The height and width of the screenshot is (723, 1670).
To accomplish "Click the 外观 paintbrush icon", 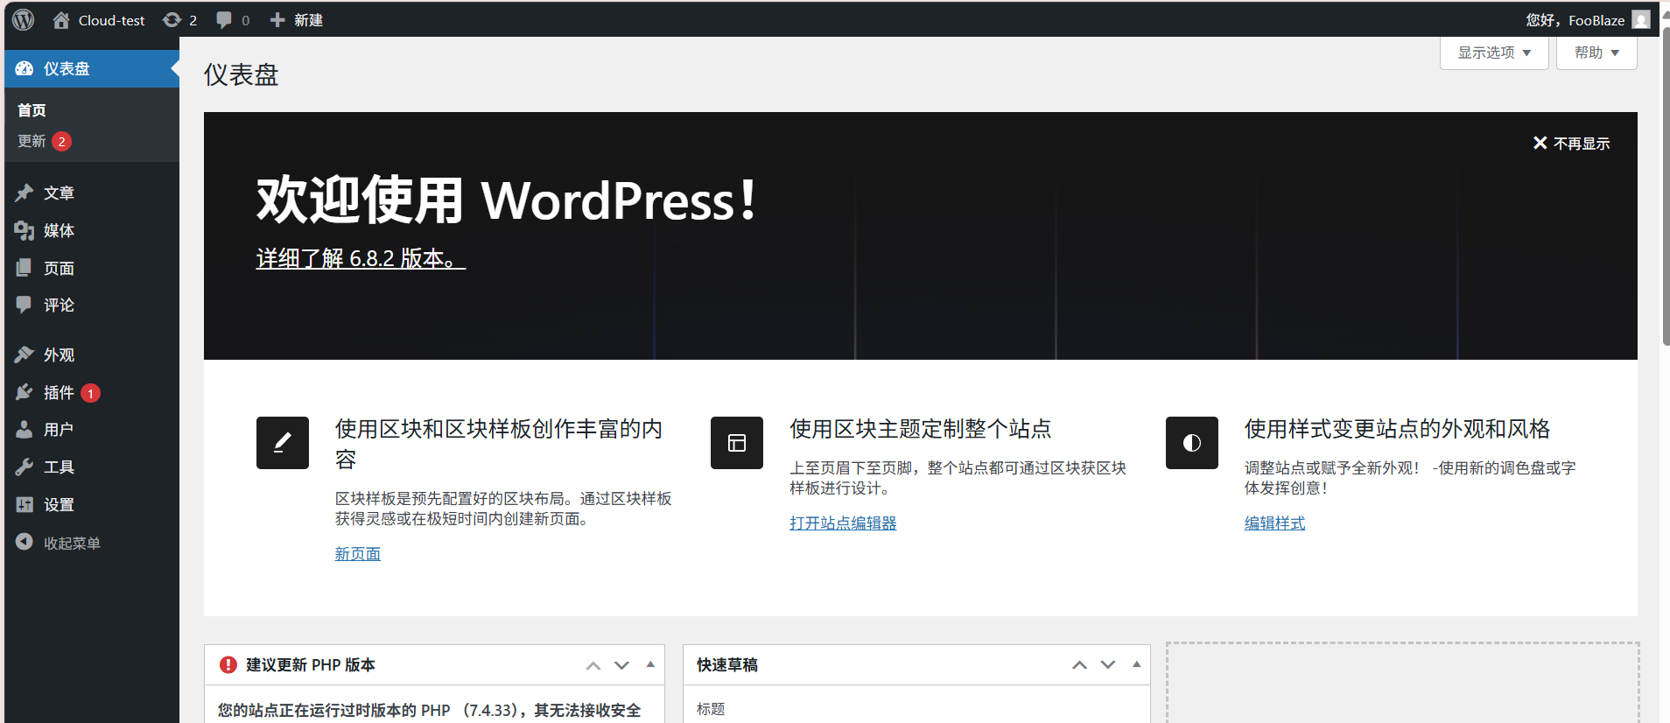I will 25,354.
